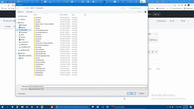This screenshot has height=109, width=194.
Task: Select the Max Payne 2 Savegames folder
Action: coord(42,45)
